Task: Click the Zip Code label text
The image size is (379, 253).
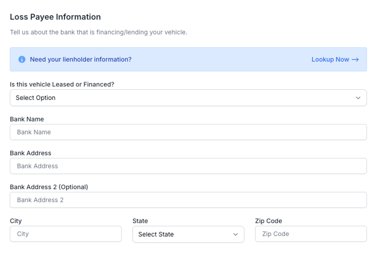Action: (269, 221)
